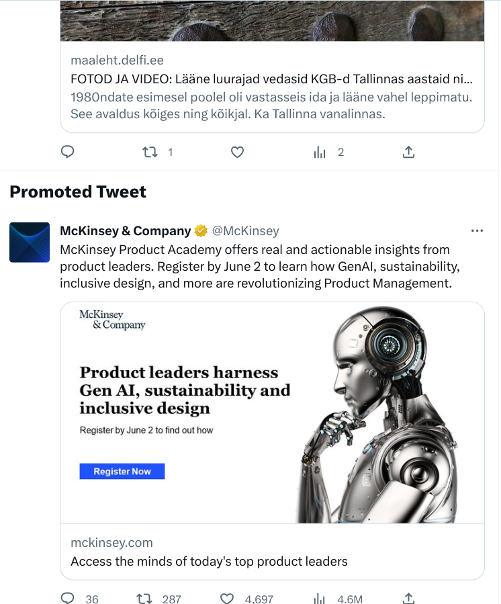Like the McKinsey promoted tweet

click(227, 598)
